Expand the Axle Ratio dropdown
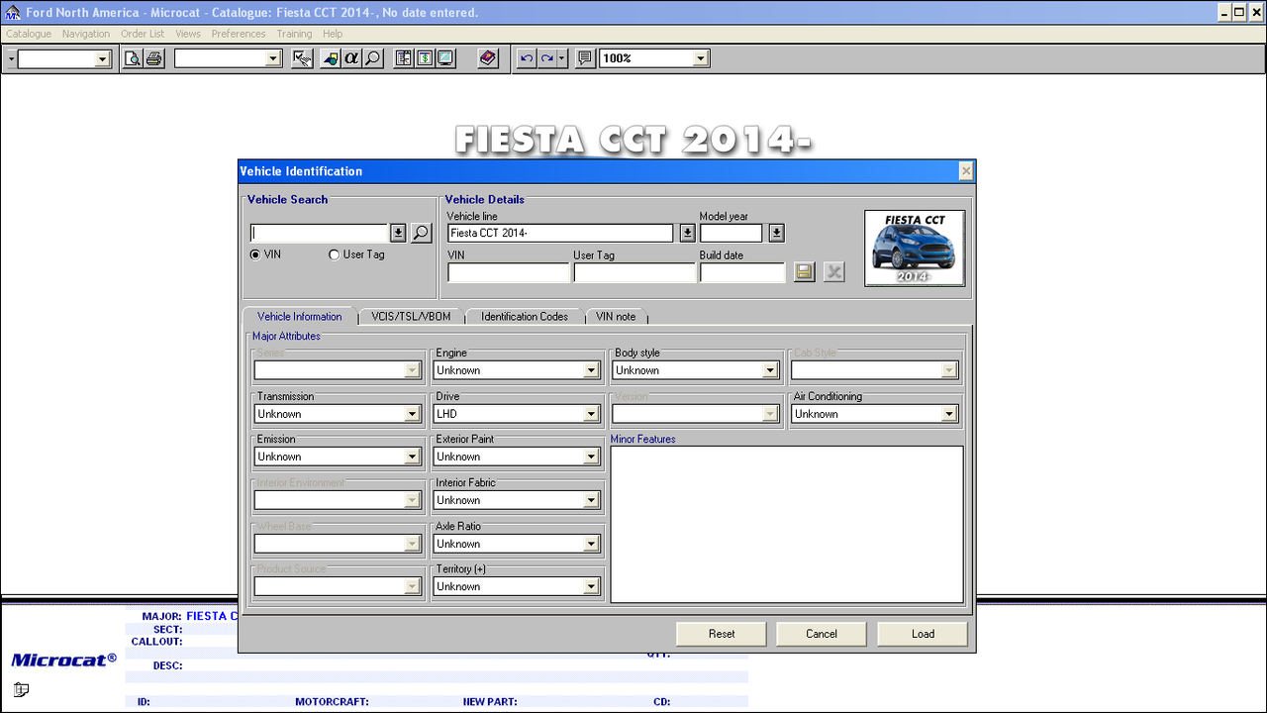1267x713 pixels. tap(591, 544)
